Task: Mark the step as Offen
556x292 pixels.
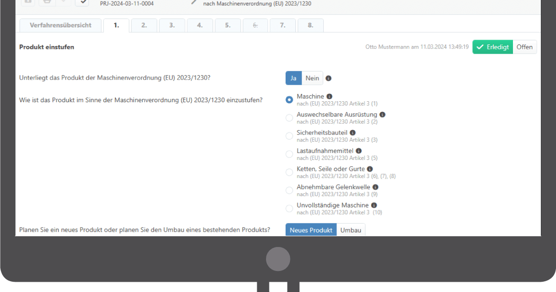Action: [525, 46]
